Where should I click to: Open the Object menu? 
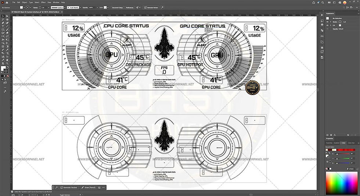(x=25, y=2)
